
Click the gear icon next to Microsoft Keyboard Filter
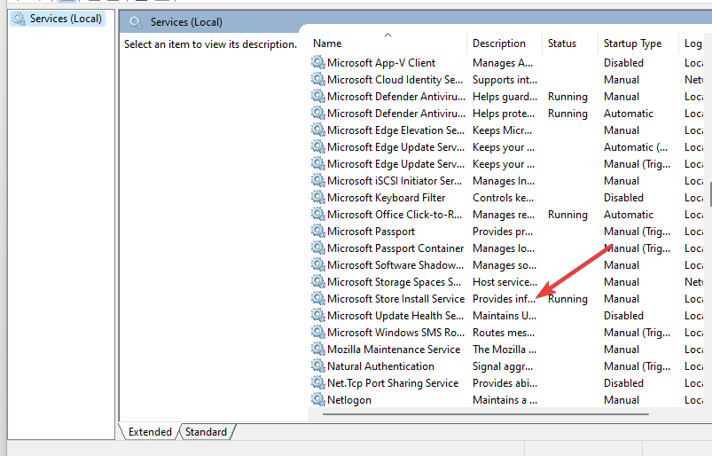317,197
